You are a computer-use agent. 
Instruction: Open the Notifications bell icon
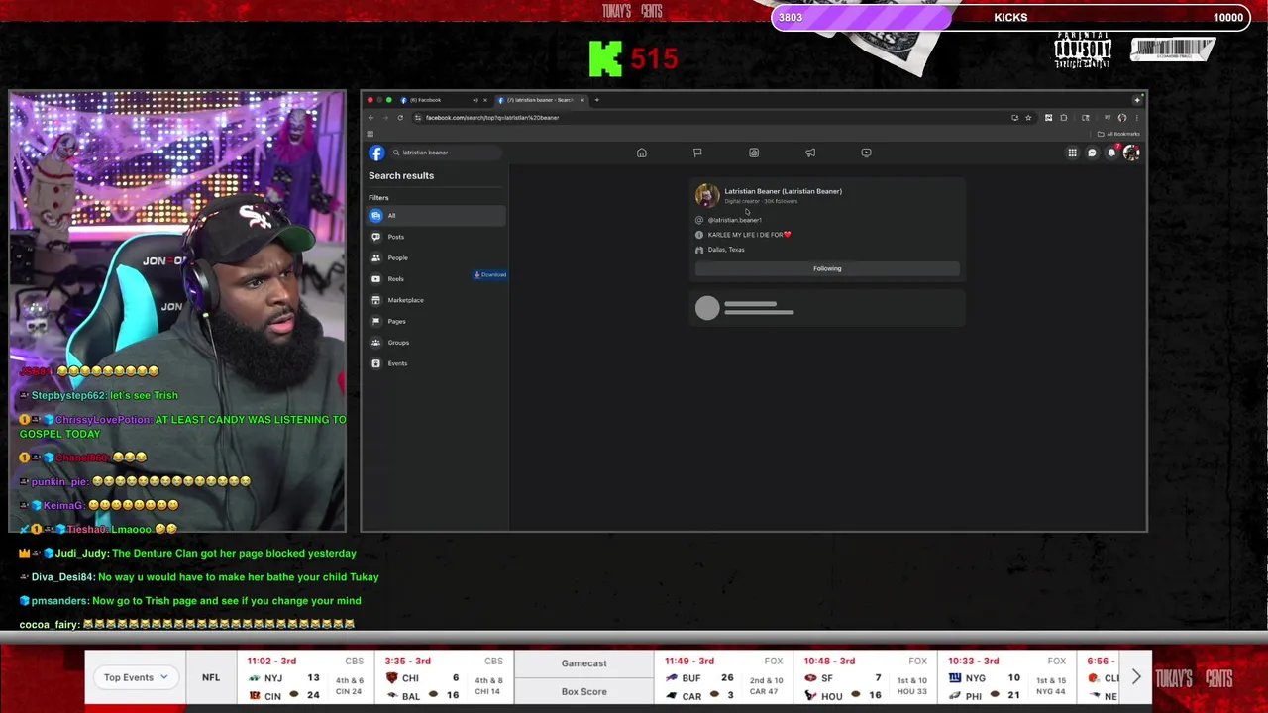click(x=1111, y=153)
